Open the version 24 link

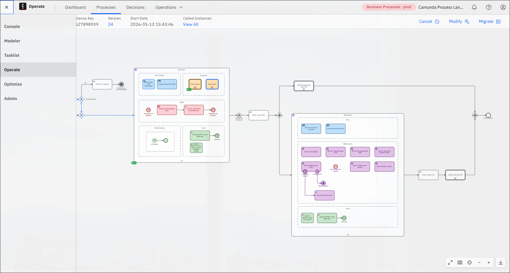pyautogui.click(x=111, y=25)
